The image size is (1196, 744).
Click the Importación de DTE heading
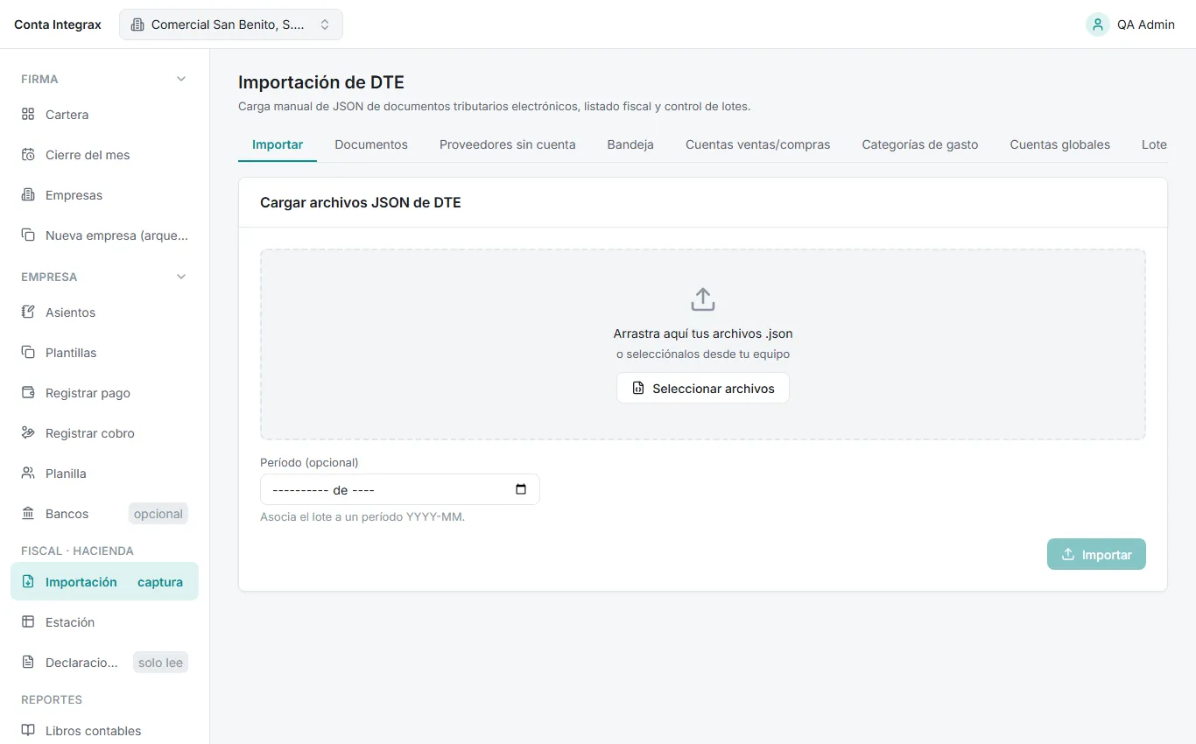[321, 82]
